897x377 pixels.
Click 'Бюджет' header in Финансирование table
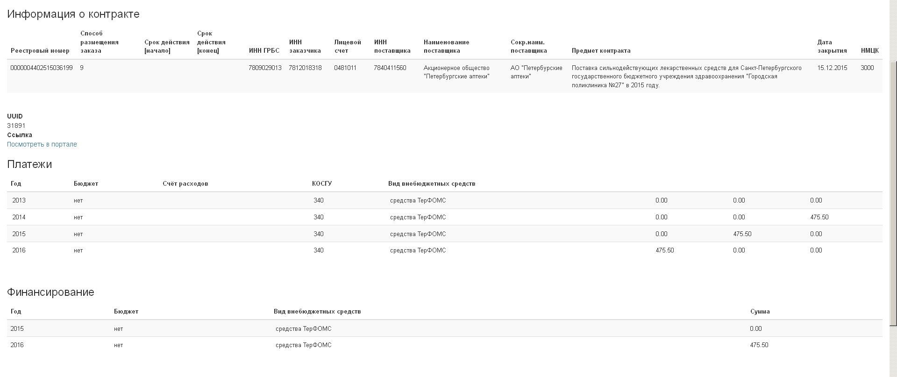pyautogui.click(x=126, y=311)
